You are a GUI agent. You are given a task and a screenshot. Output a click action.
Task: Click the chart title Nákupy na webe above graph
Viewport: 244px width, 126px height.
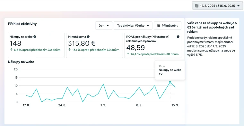21,62
